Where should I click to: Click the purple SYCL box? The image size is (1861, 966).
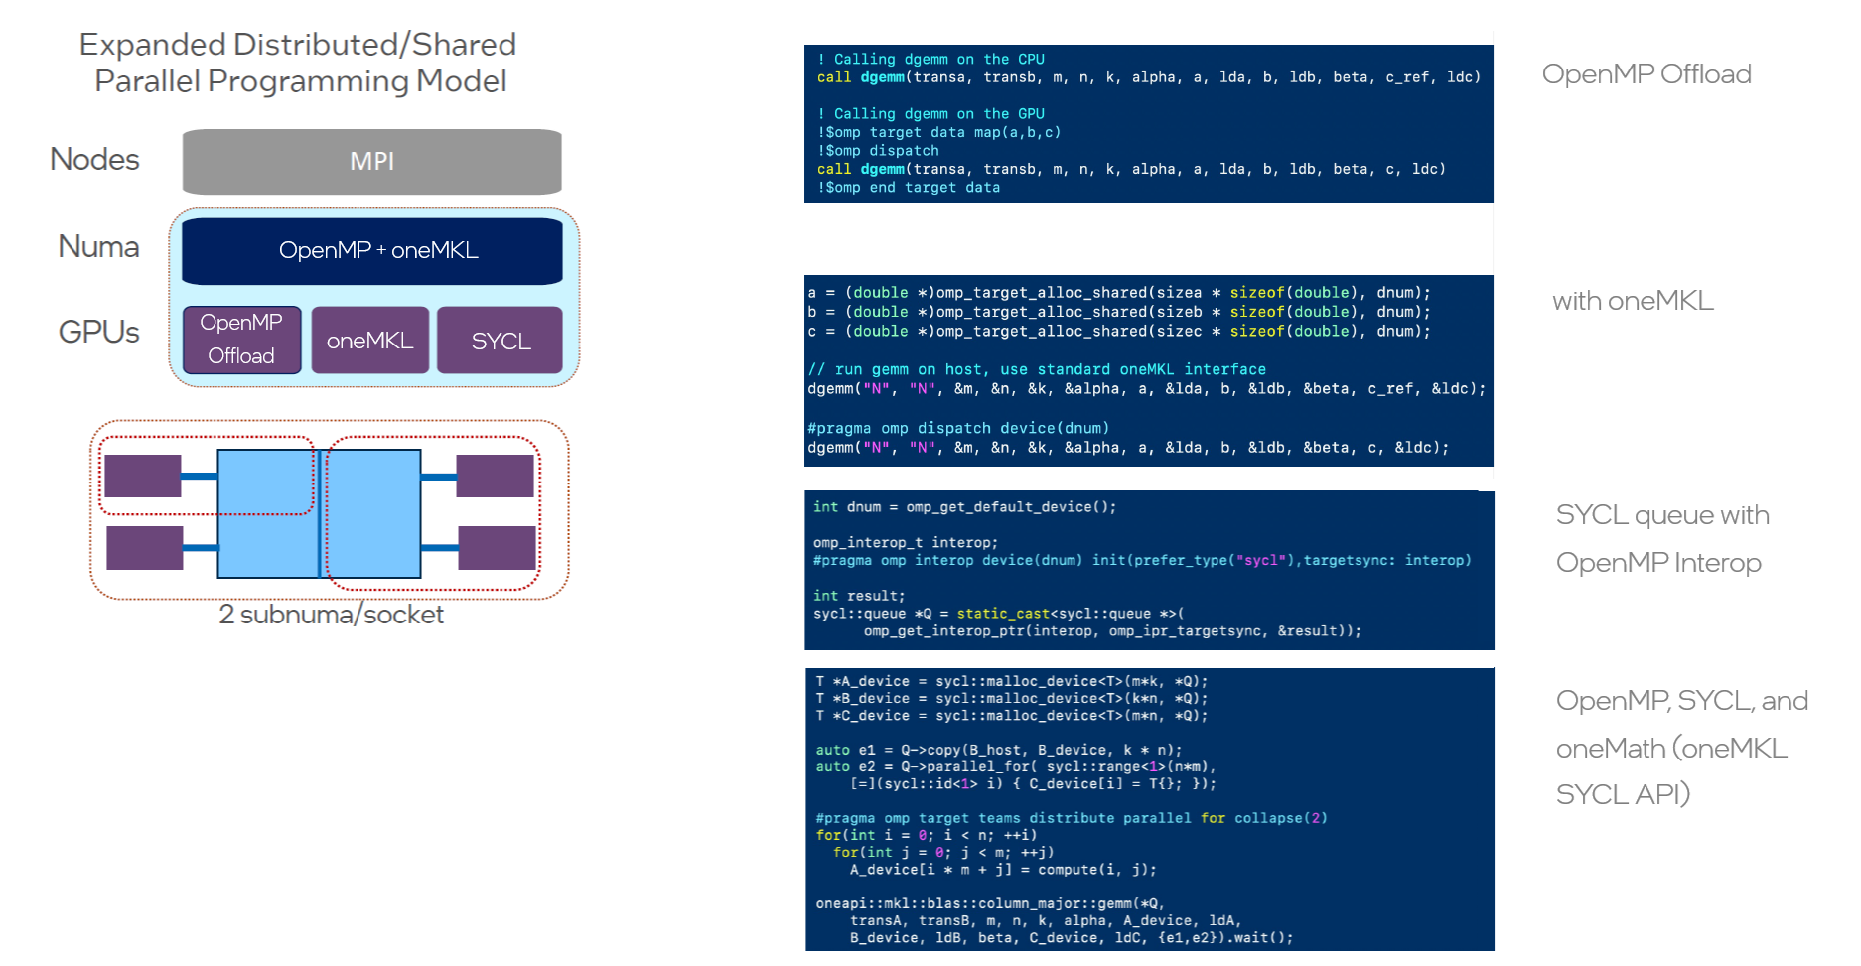click(x=500, y=341)
